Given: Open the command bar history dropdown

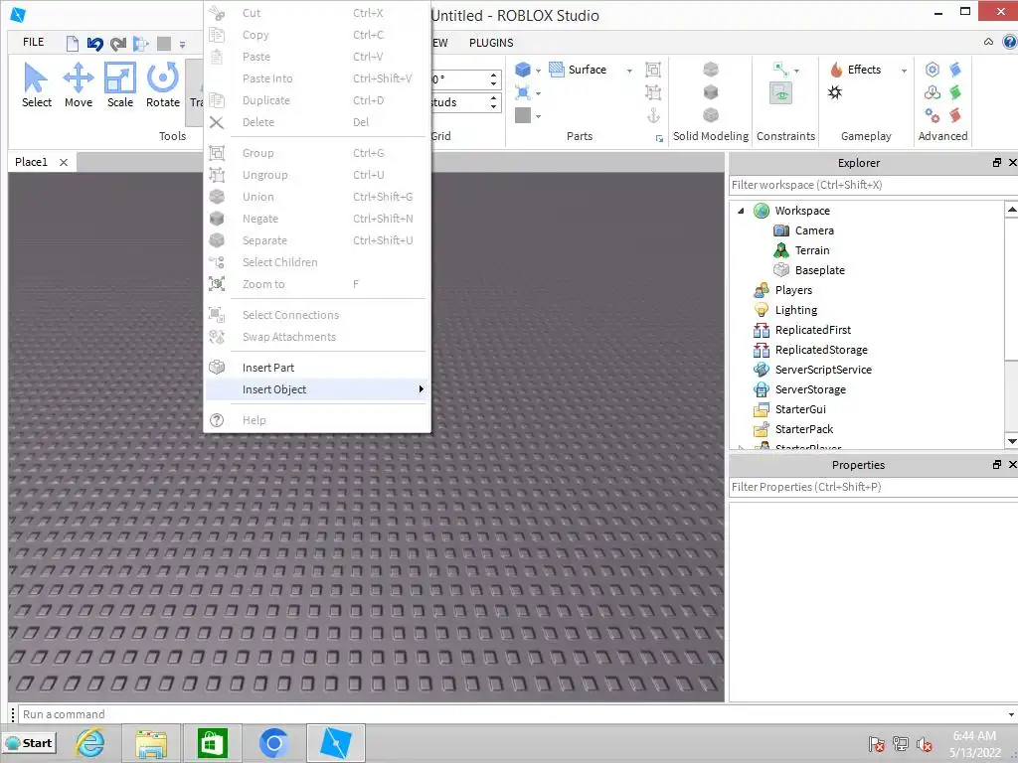Looking at the screenshot, I should tap(1011, 715).
